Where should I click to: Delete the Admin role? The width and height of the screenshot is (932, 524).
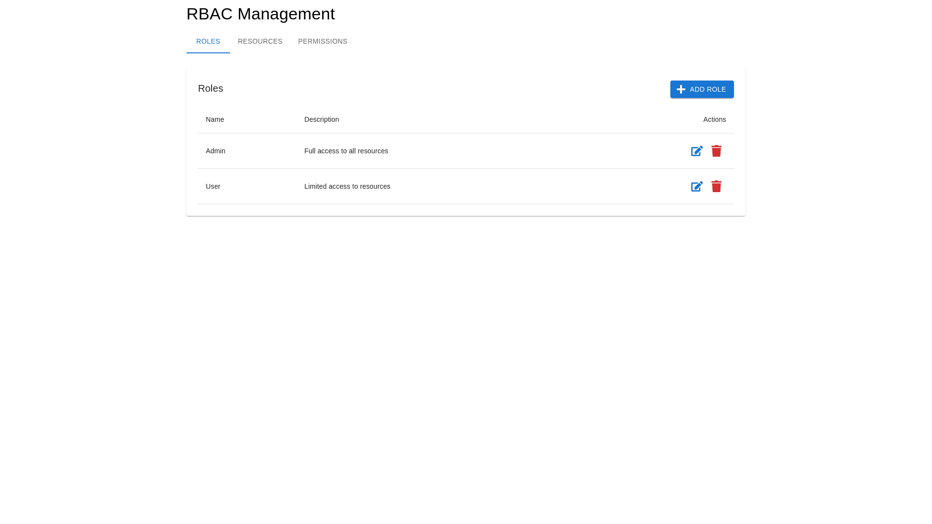(x=716, y=151)
